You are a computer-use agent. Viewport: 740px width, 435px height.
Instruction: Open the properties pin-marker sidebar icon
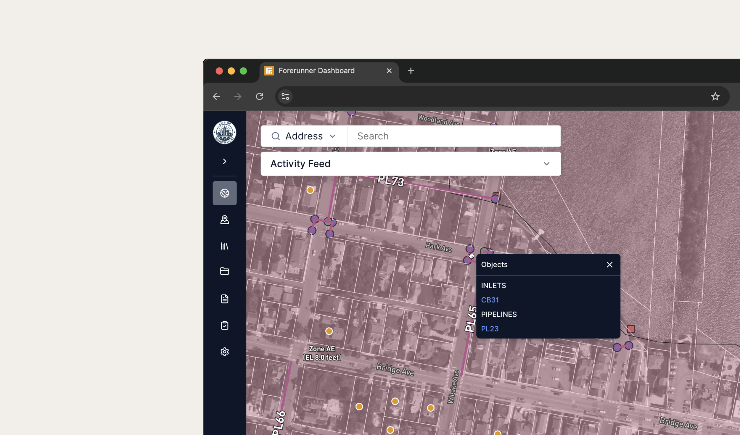click(x=224, y=220)
